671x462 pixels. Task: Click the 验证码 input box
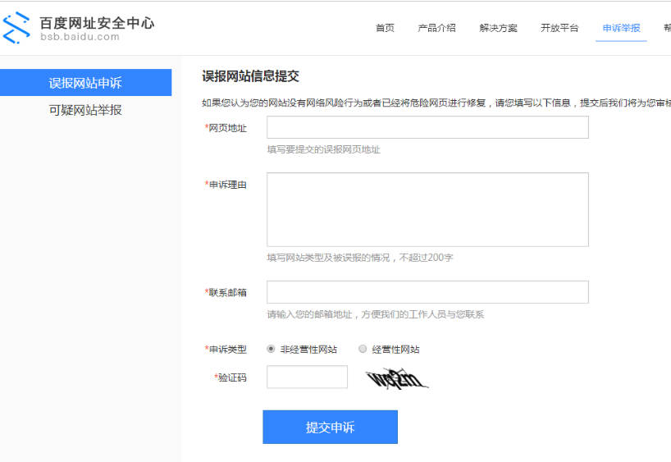[308, 377]
